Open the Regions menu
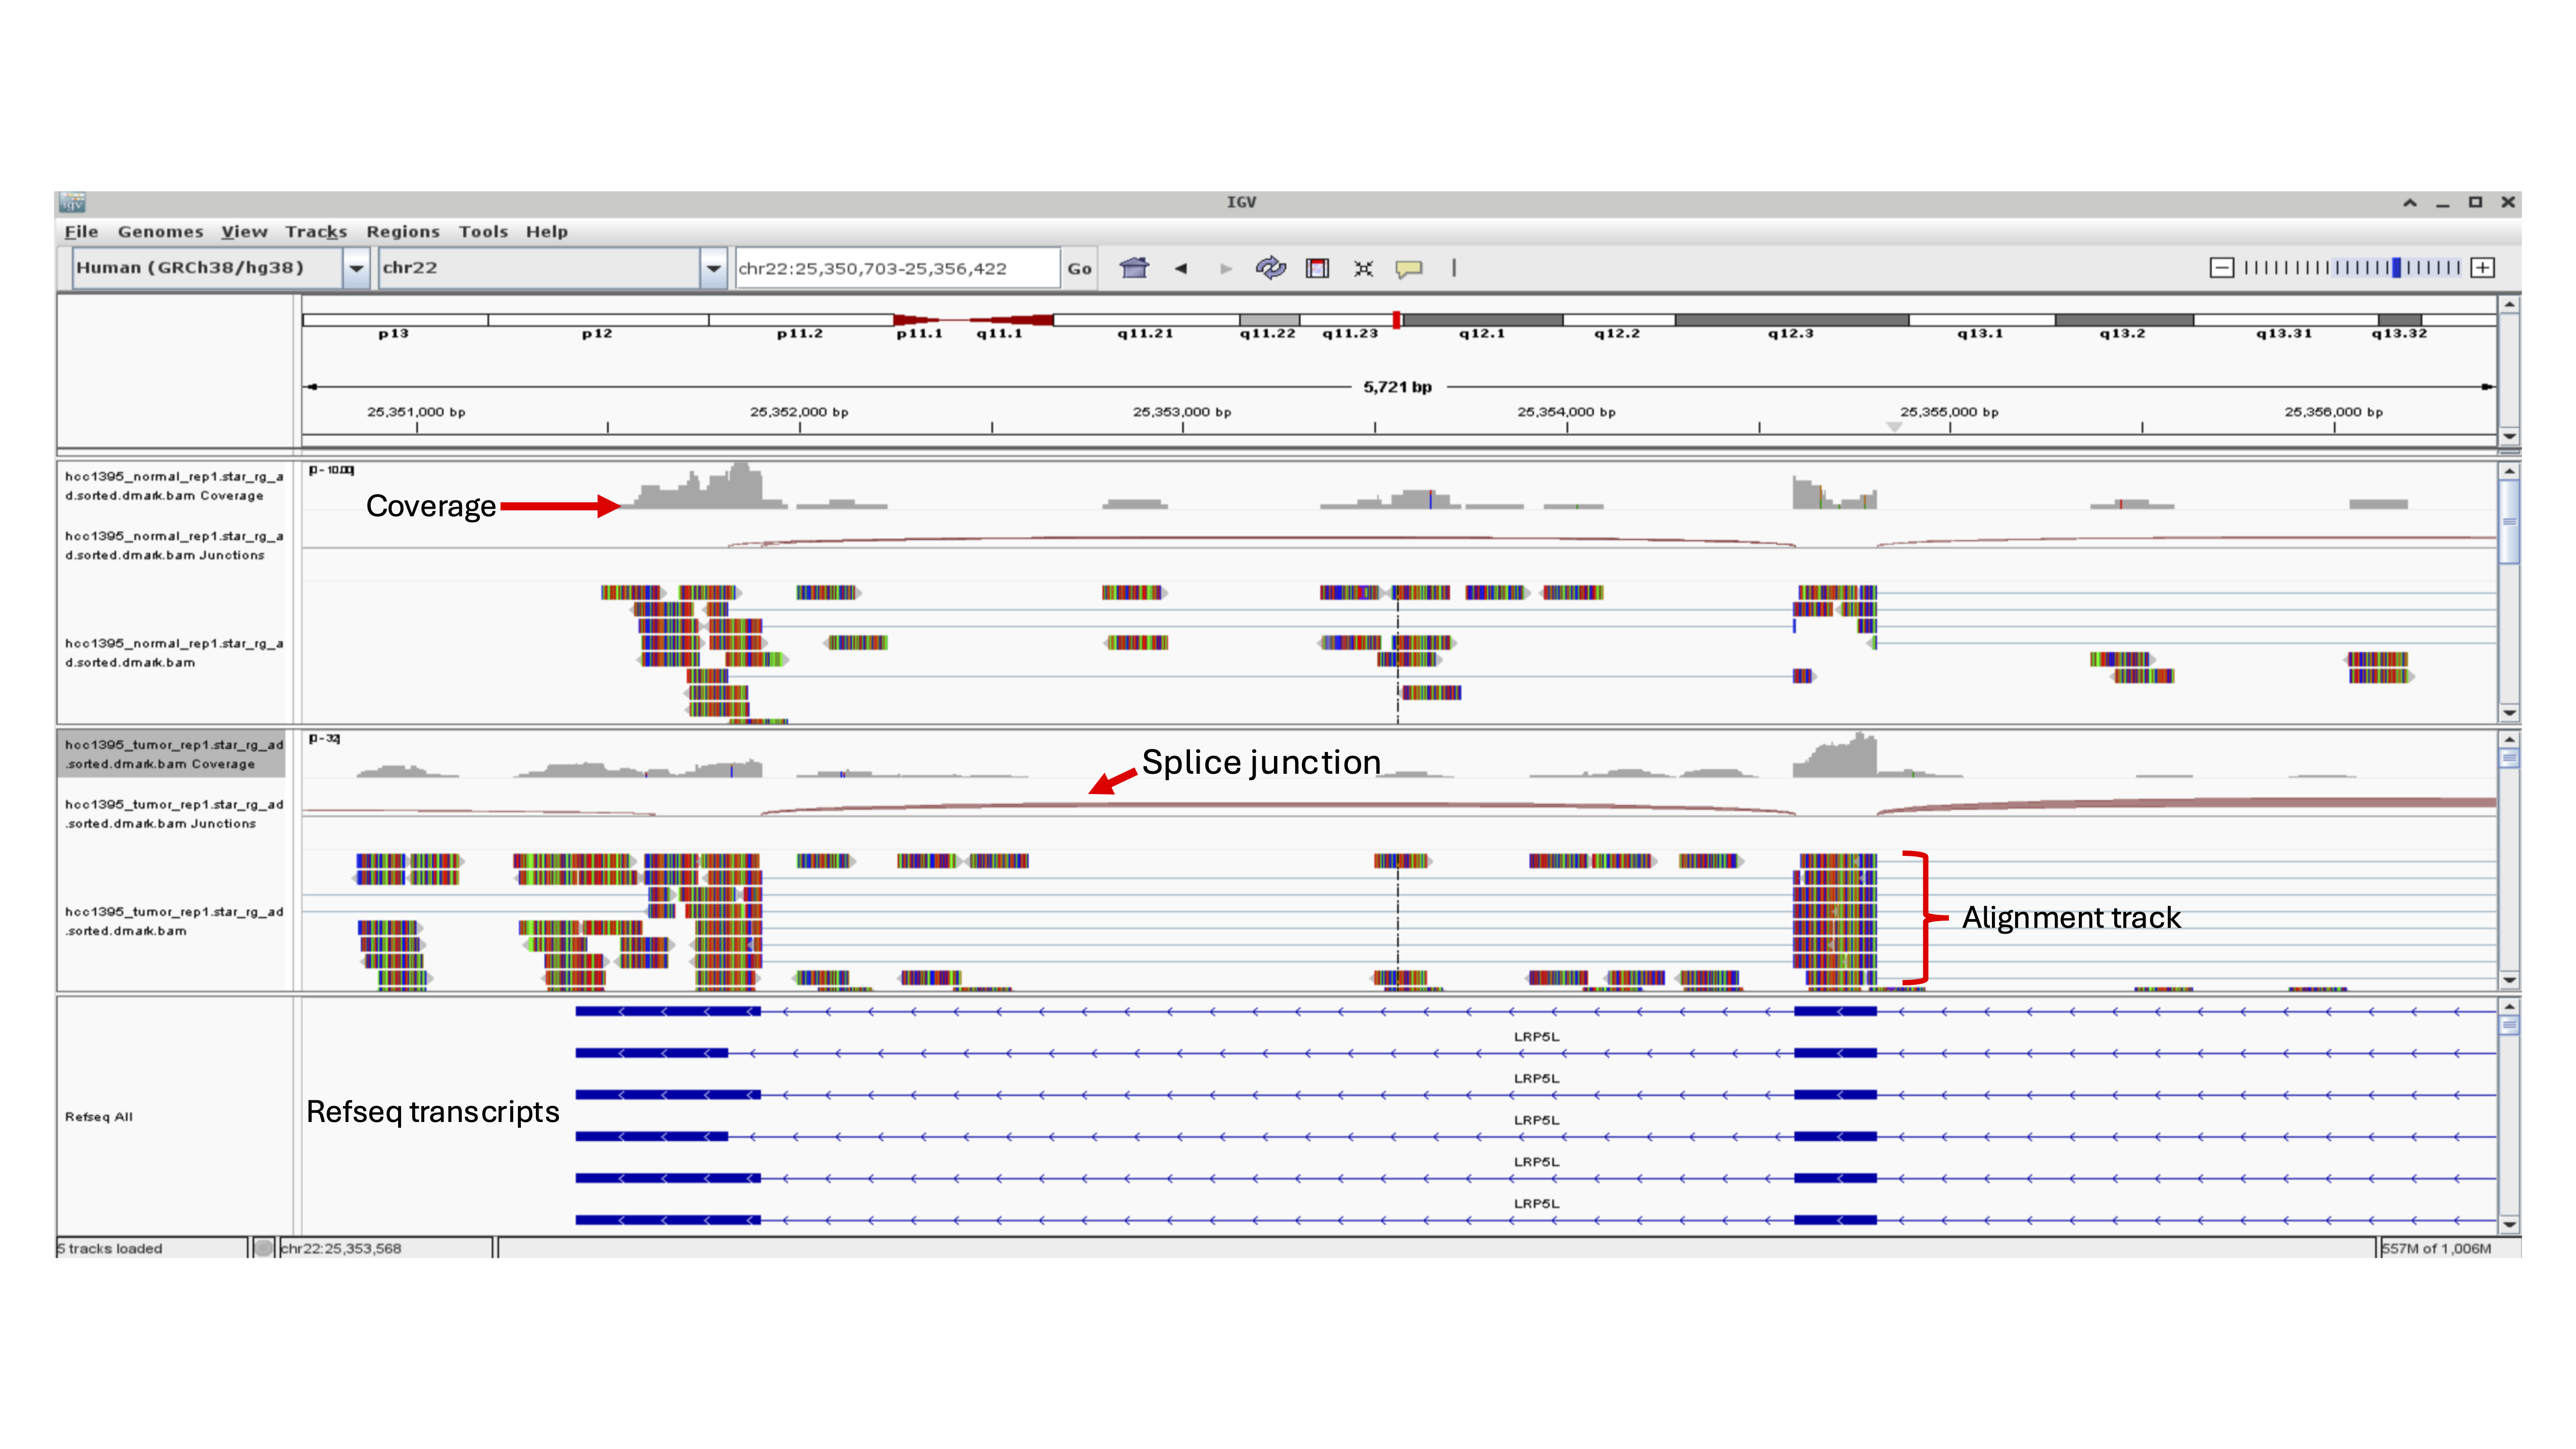This screenshot has width=2576, height=1449. pyautogui.click(x=403, y=232)
